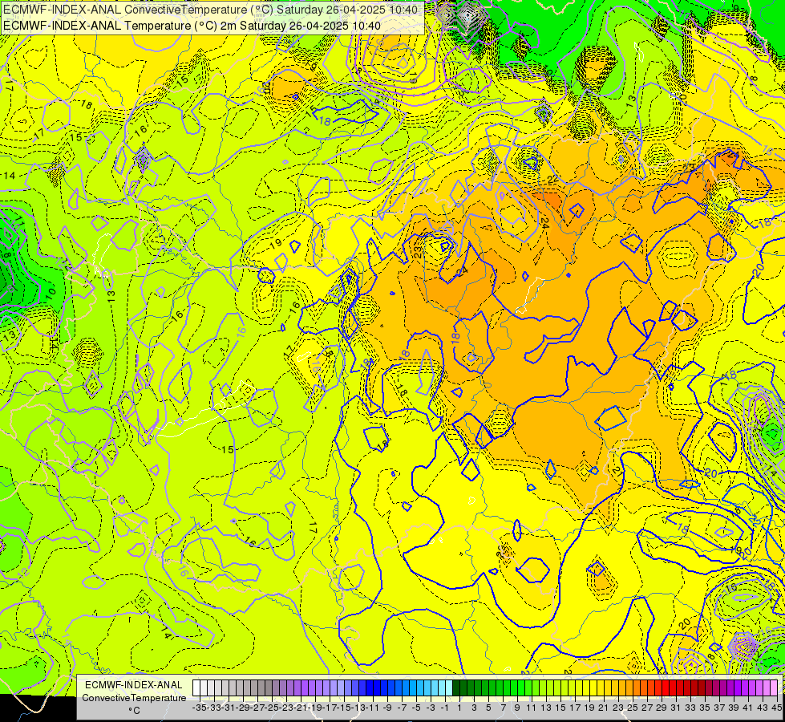Click the Temperature 2m title line

click(x=192, y=26)
